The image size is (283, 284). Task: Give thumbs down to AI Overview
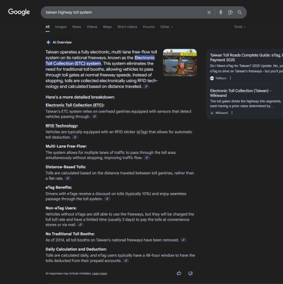point(190,273)
